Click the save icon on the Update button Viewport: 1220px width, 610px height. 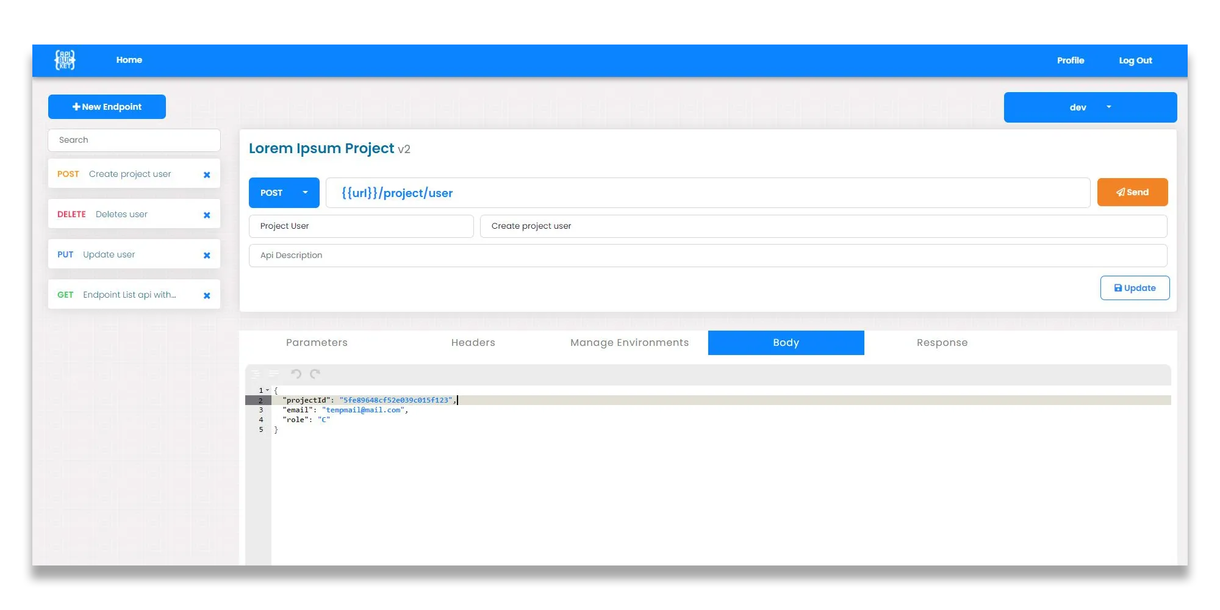1118,288
